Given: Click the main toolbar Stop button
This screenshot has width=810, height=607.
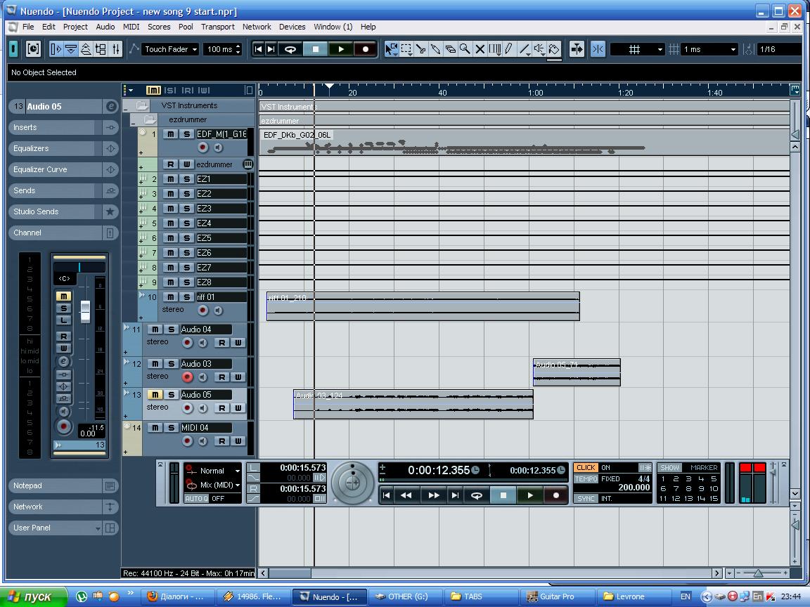Looking at the screenshot, I should click(x=316, y=49).
